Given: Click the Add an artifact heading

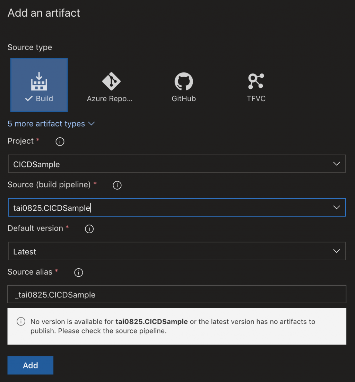Looking at the screenshot, I should point(44,13).
